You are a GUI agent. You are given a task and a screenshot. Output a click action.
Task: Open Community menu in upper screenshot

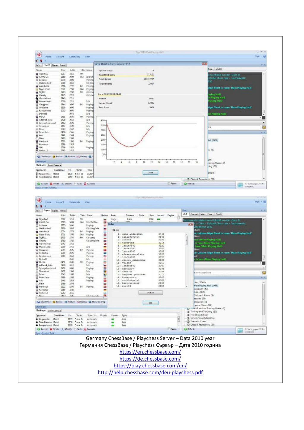(x=75, y=57)
